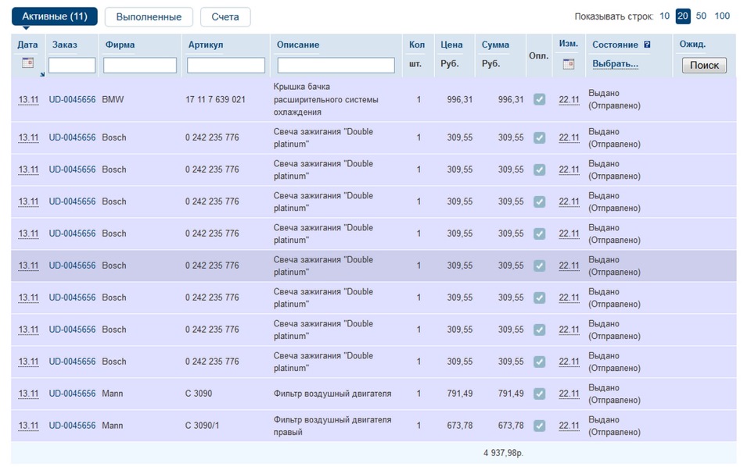Sort the table by Сумма column header

click(495, 45)
